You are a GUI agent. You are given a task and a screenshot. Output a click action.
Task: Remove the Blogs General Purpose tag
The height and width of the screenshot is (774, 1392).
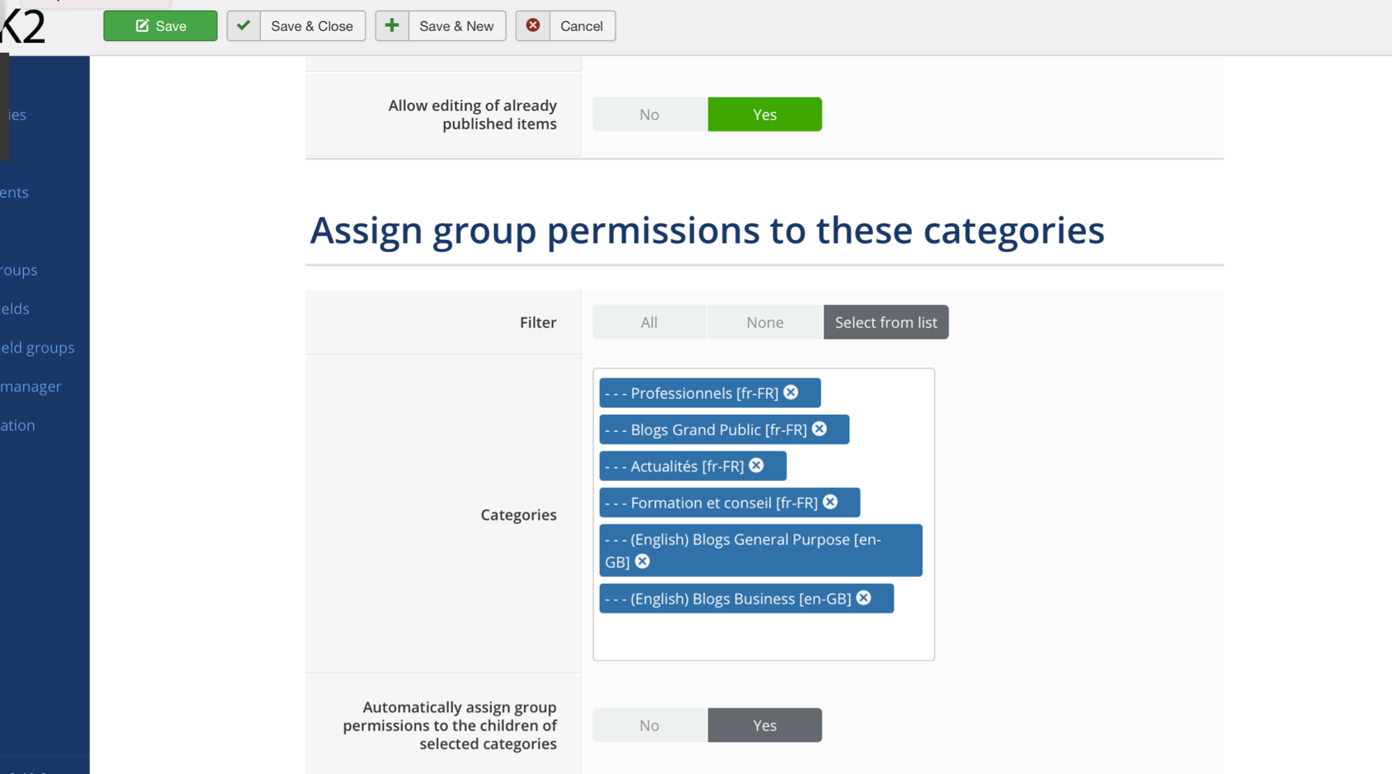tap(642, 561)
